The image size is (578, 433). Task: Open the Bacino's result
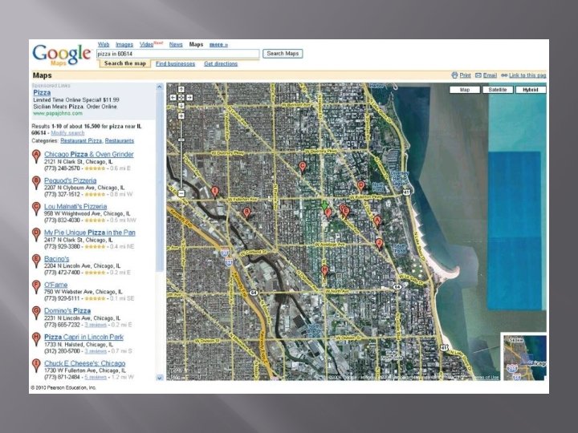[x=57, y=259]
